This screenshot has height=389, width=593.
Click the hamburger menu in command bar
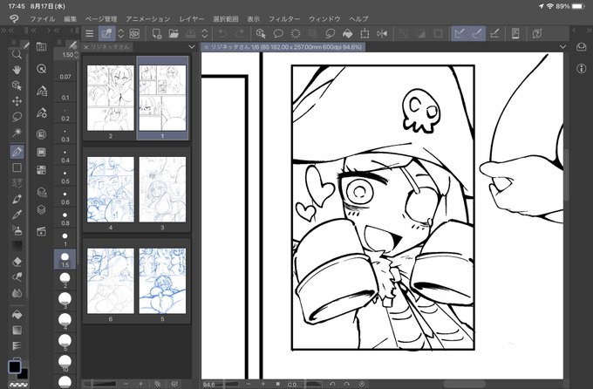click(x=89, y=34)
